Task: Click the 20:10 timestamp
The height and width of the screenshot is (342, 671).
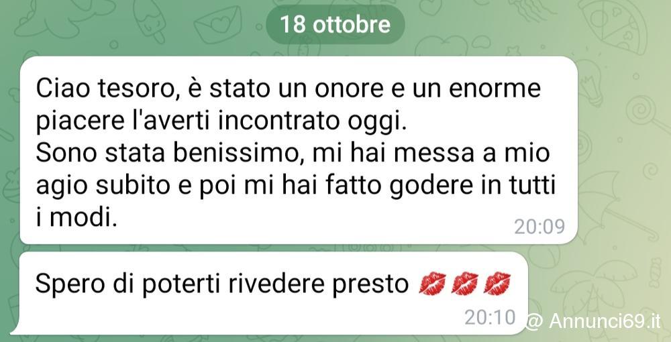Action: click(490, 317)
